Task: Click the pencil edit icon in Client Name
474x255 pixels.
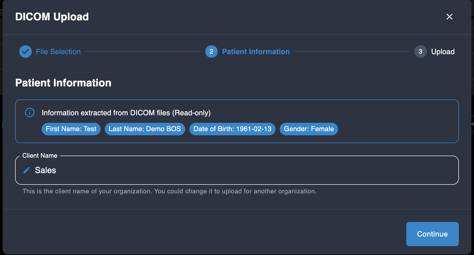Action: pyautogui.click(x=27, y=170)
